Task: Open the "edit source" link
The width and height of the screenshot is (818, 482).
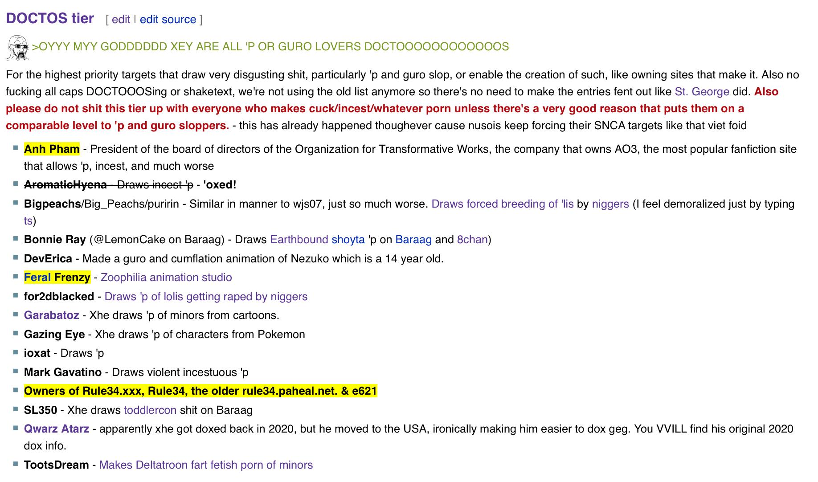Action: click(168, 20)
